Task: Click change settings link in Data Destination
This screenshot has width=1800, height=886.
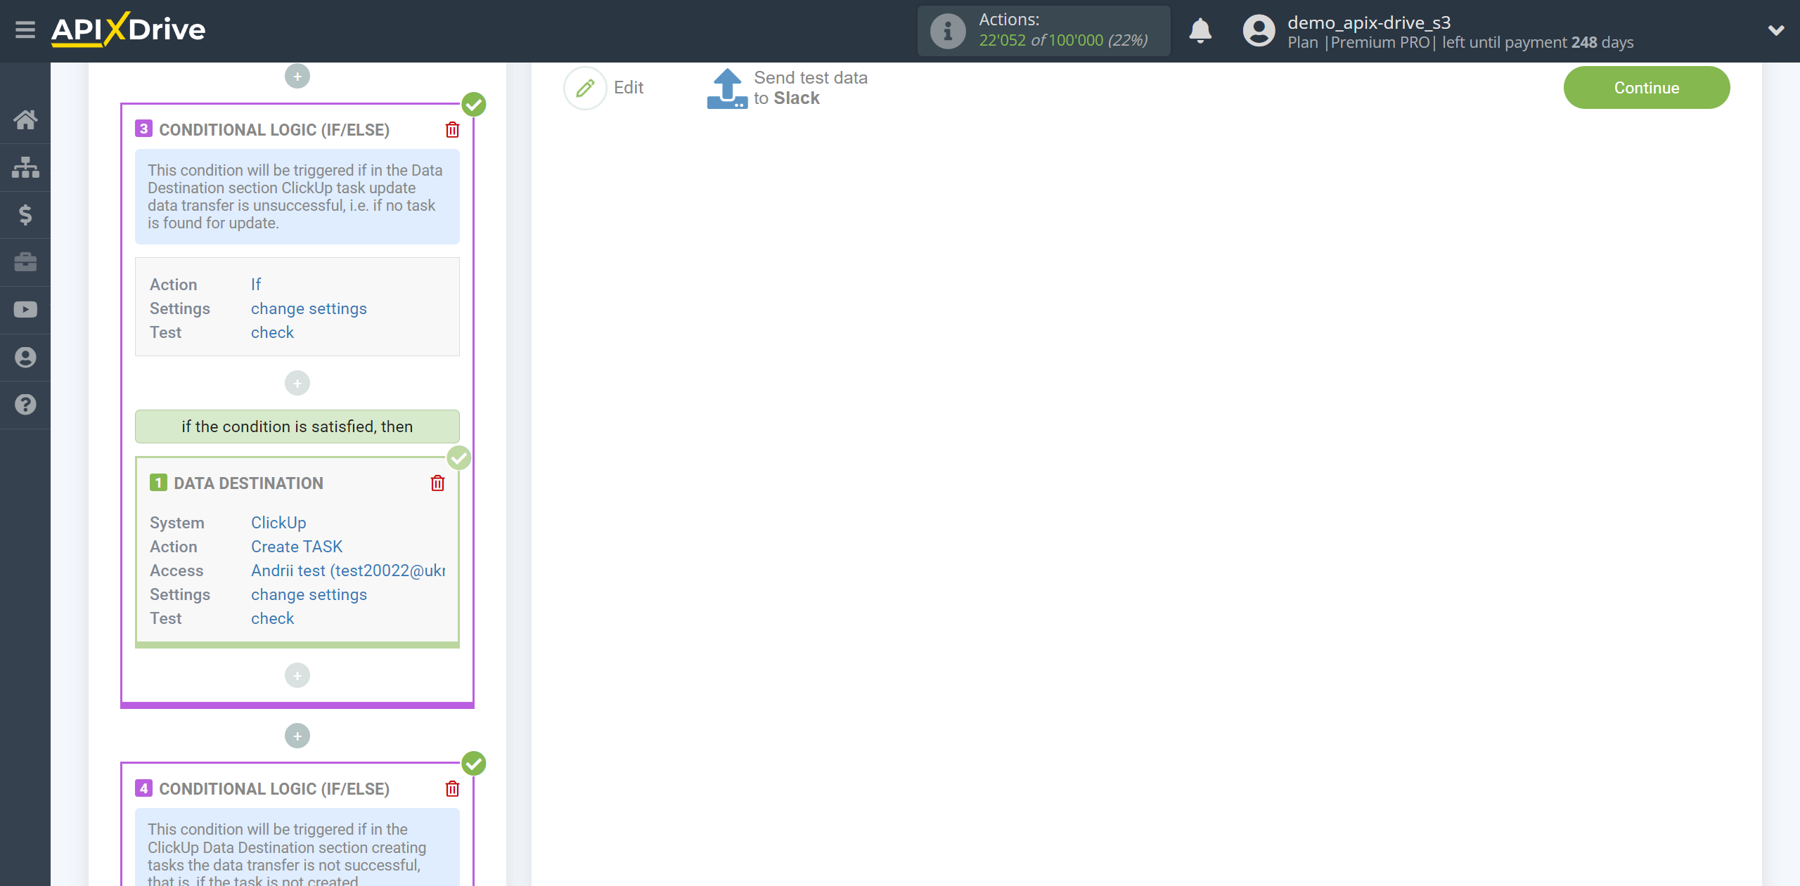Action: coord(309,594)
